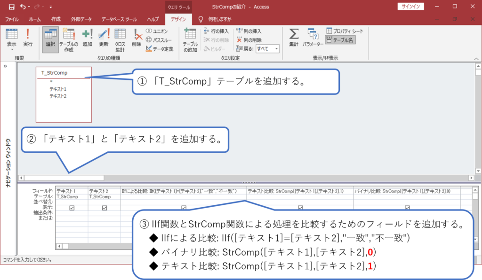Switch to the 作成 tab
The height and width of the screenshot is (280, 482).
coord(56,19)
